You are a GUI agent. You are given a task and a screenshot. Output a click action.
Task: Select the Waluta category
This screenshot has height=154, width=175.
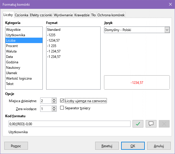11,51
